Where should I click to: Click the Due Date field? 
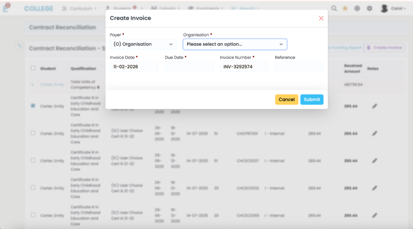189,67
